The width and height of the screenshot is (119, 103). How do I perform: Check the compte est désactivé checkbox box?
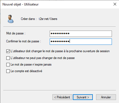8,71
